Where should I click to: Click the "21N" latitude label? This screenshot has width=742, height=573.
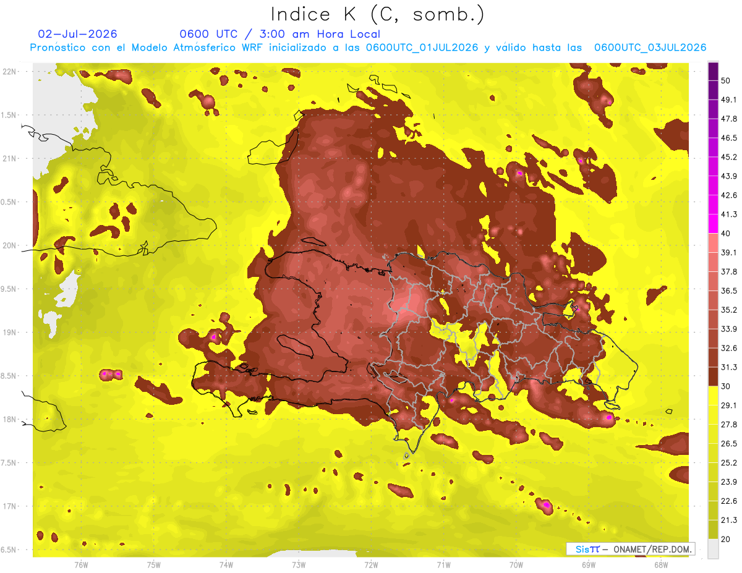(9, 159)
